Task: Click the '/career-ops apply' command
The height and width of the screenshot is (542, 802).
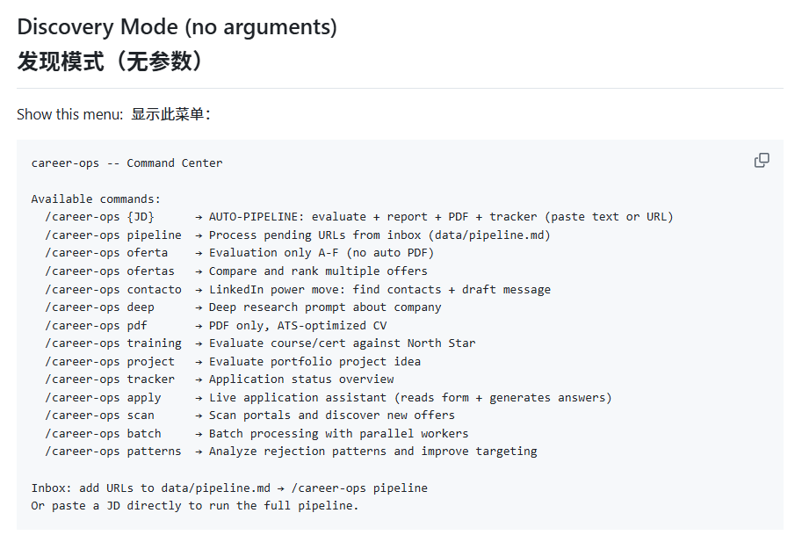Action: pyautogui.click(x=104, y=398)
